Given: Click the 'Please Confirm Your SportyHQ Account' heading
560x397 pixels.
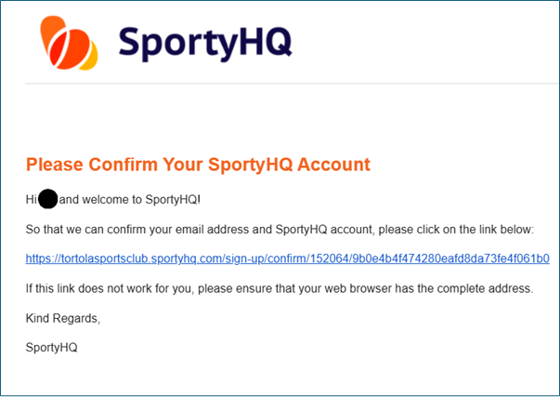Looking at the screenshot, I should pos(198,165).
